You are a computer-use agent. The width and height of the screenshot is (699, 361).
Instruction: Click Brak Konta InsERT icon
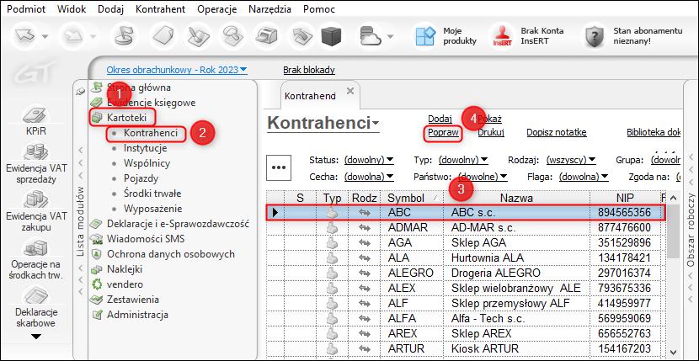[504, 36]
